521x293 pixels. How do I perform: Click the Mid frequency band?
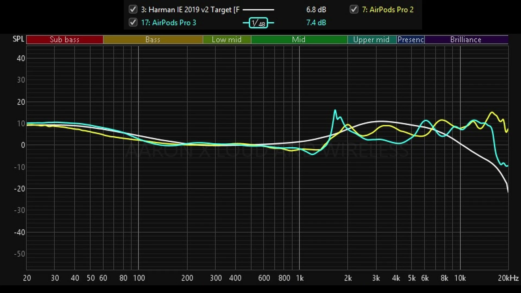pyautogui.click(x=299, y=40)
